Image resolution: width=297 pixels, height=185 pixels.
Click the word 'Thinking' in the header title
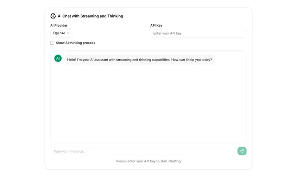pyautogui.click(x=116, y=16)
